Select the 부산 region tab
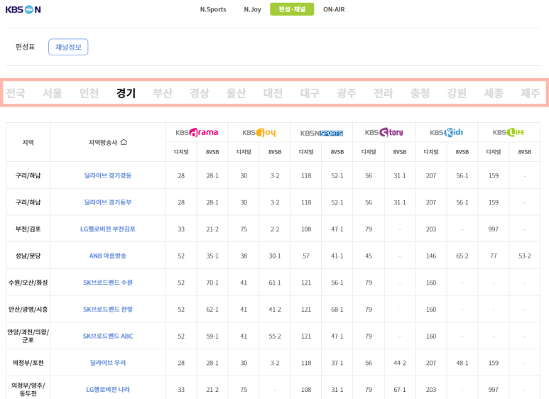Image resolution: width=549 pixels, height=399 pixels. pyautogui.click(x=163, y=93)
